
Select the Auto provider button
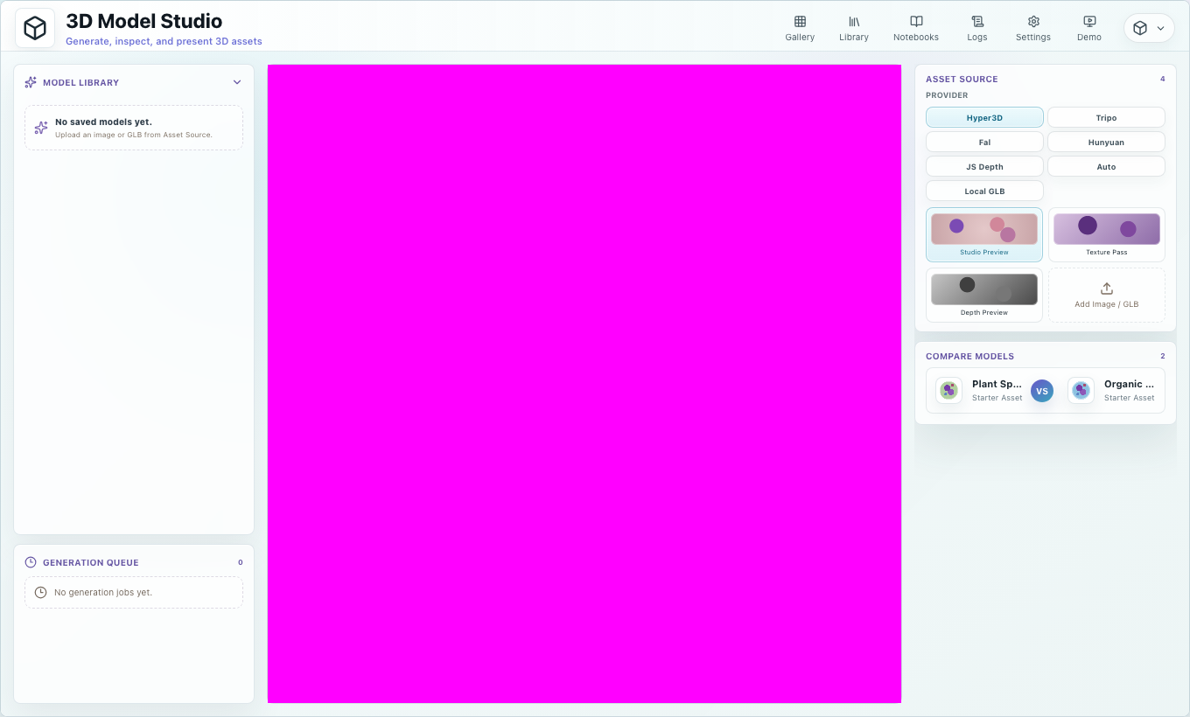point(1106,166)
